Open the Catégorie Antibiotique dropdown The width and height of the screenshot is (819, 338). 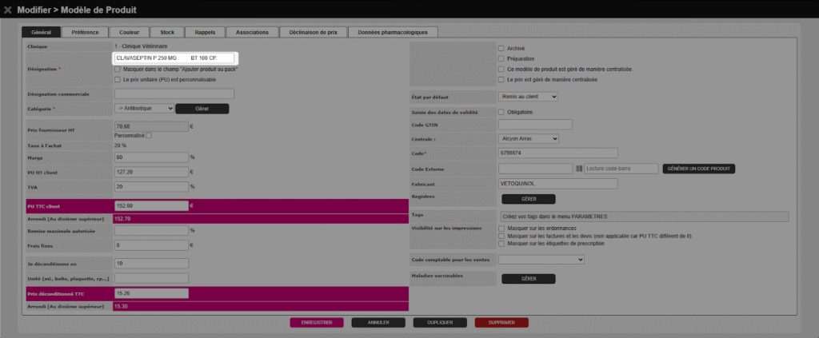click(x=144, y=108)
